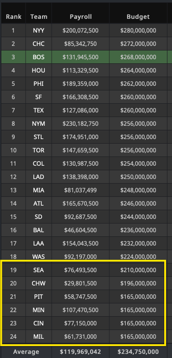The width and height of the screenshot is (172, 358).
Task: Select MIA row with $81,037,499 payroll
Action: [86, 190]
